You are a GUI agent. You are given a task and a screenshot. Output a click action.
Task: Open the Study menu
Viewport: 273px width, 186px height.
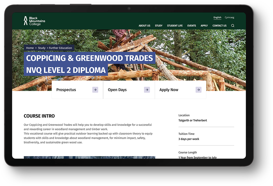point(158,26)
